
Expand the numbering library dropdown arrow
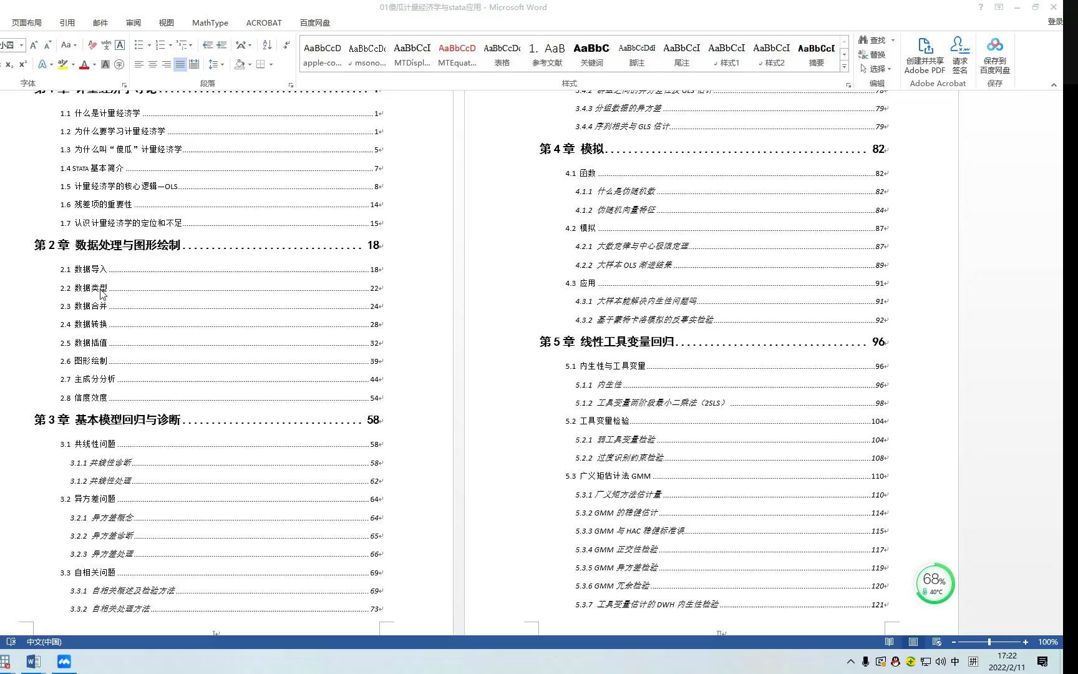pyautogui.click(x=170, y=45)
